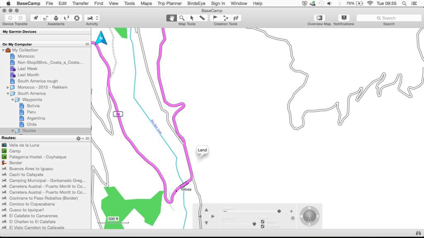
Task: Click the route-with-flag Assistants icon
Action: tap(46, 18)
